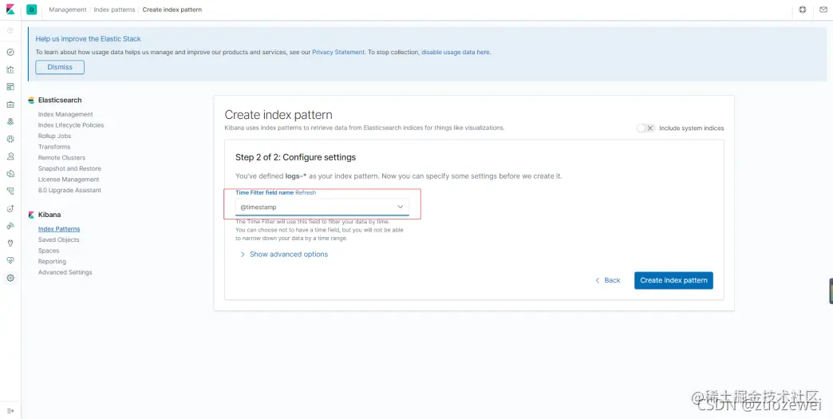Open 8.0 Upgrade Assistant page

(x=69, y=190)
